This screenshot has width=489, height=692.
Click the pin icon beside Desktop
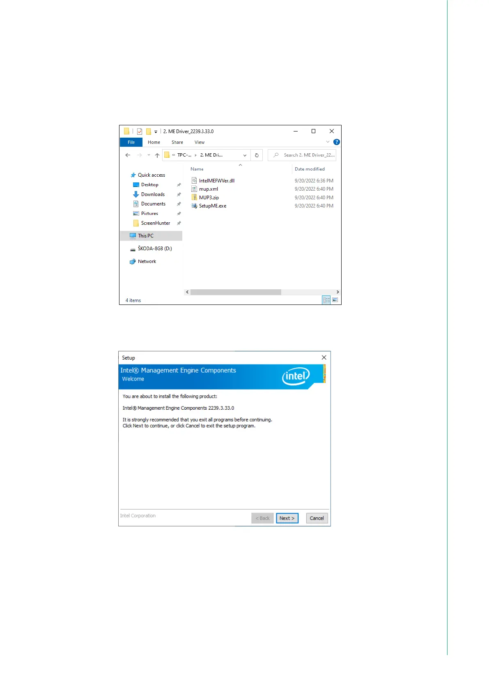[x=179, y=185]
